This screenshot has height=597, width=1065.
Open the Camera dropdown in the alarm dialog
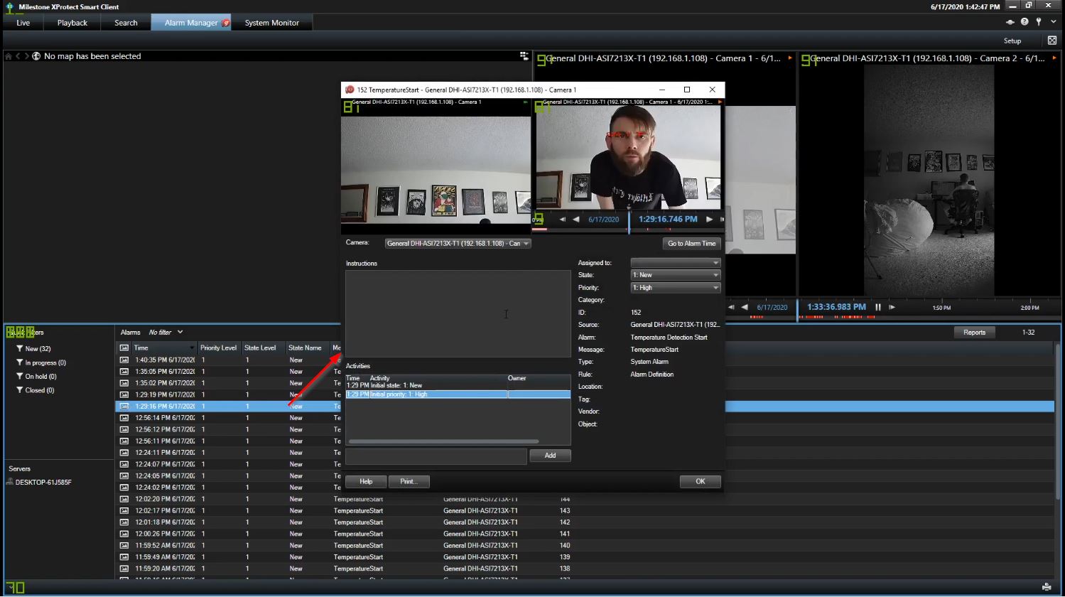click(x=458, y=244)
